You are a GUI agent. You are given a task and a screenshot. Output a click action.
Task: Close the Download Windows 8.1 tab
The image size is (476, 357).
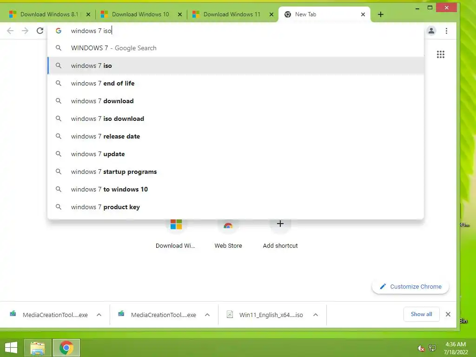(x=88, y=14)
